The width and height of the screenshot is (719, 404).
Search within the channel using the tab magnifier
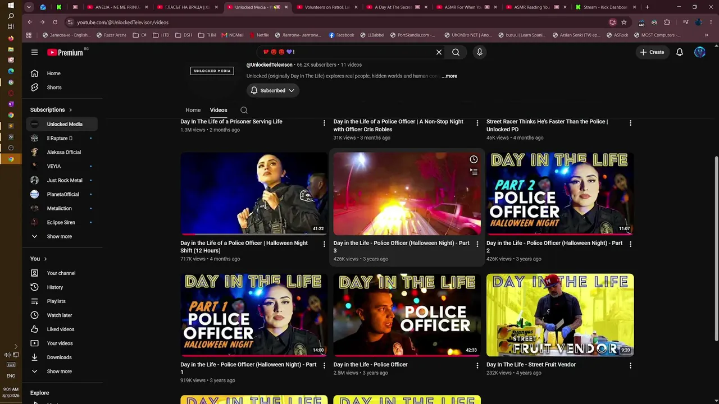(244, 110)
